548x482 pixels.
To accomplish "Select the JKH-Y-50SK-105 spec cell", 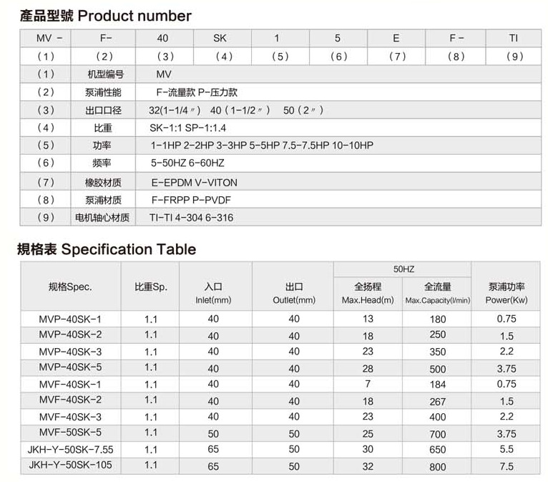I will [x=70, y=466].
